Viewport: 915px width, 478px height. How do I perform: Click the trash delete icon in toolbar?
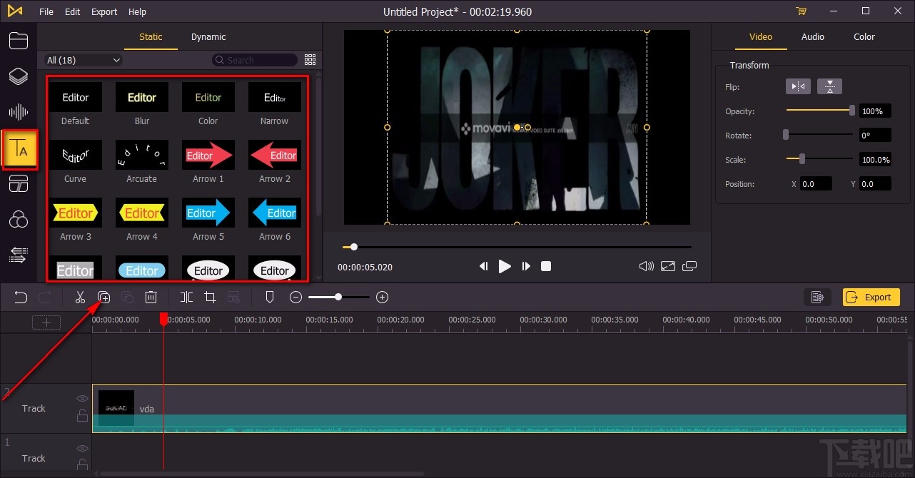tap(151, 298)
